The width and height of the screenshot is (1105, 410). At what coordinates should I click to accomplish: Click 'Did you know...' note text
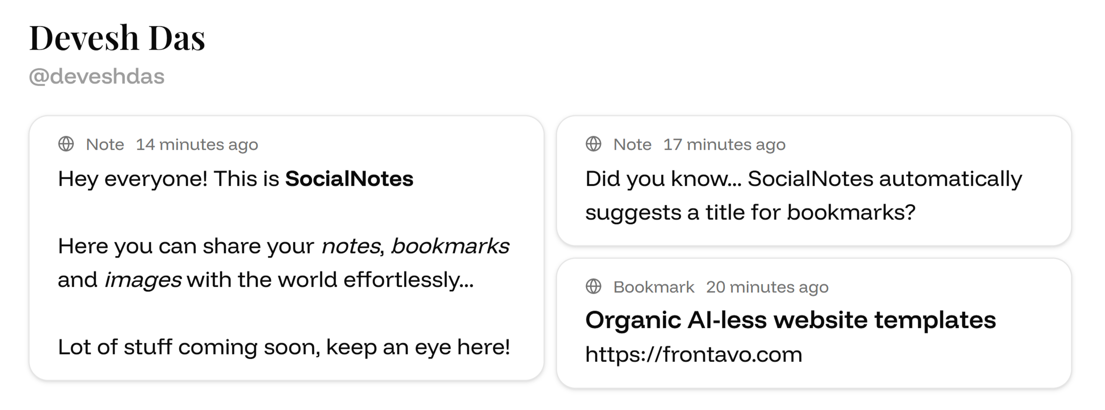click(x=804, y=196)
